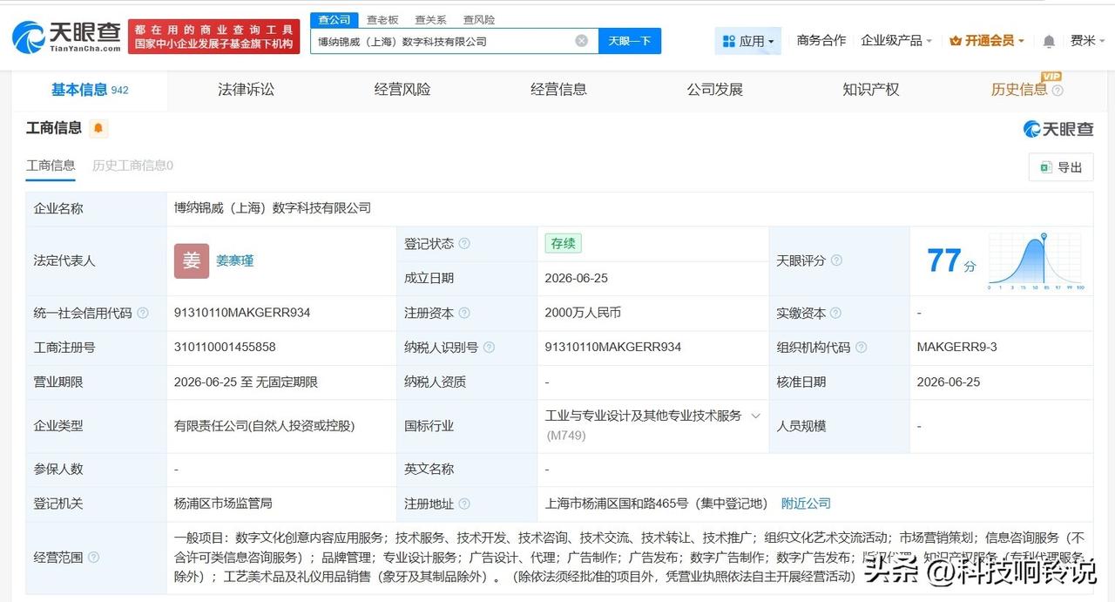Image resolution: width=1115 pixels, height=602 pixels.
Task: Click the 姜 avatar thumbnail
Action: (192, 260)
